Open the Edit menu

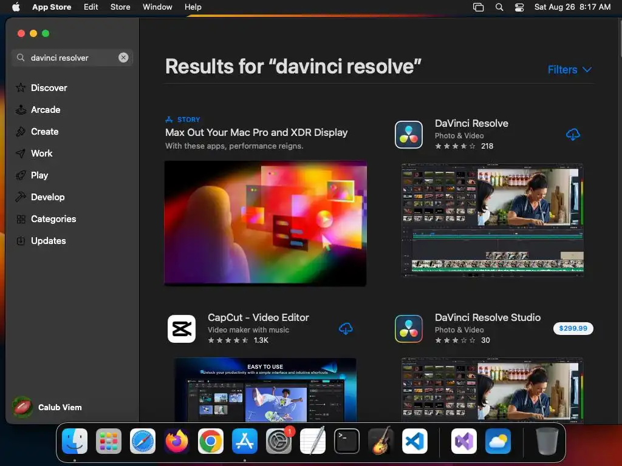point(91,7)
